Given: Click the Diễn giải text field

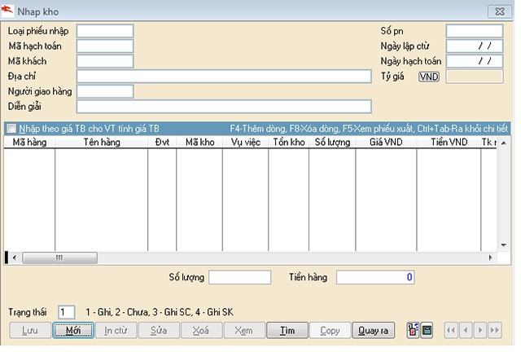Looking at the screenshot, I should [x=224, y=106].
